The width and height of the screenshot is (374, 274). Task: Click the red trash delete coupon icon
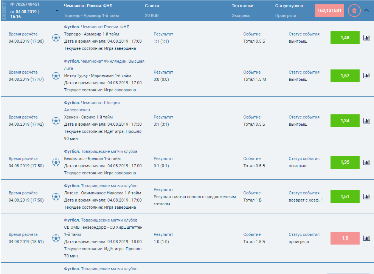click(x=354, y=11)
